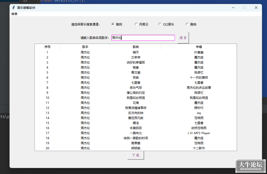The image size is (267, 174).
Task: Pick the song 青花瓷
Action: coord(136,73)
